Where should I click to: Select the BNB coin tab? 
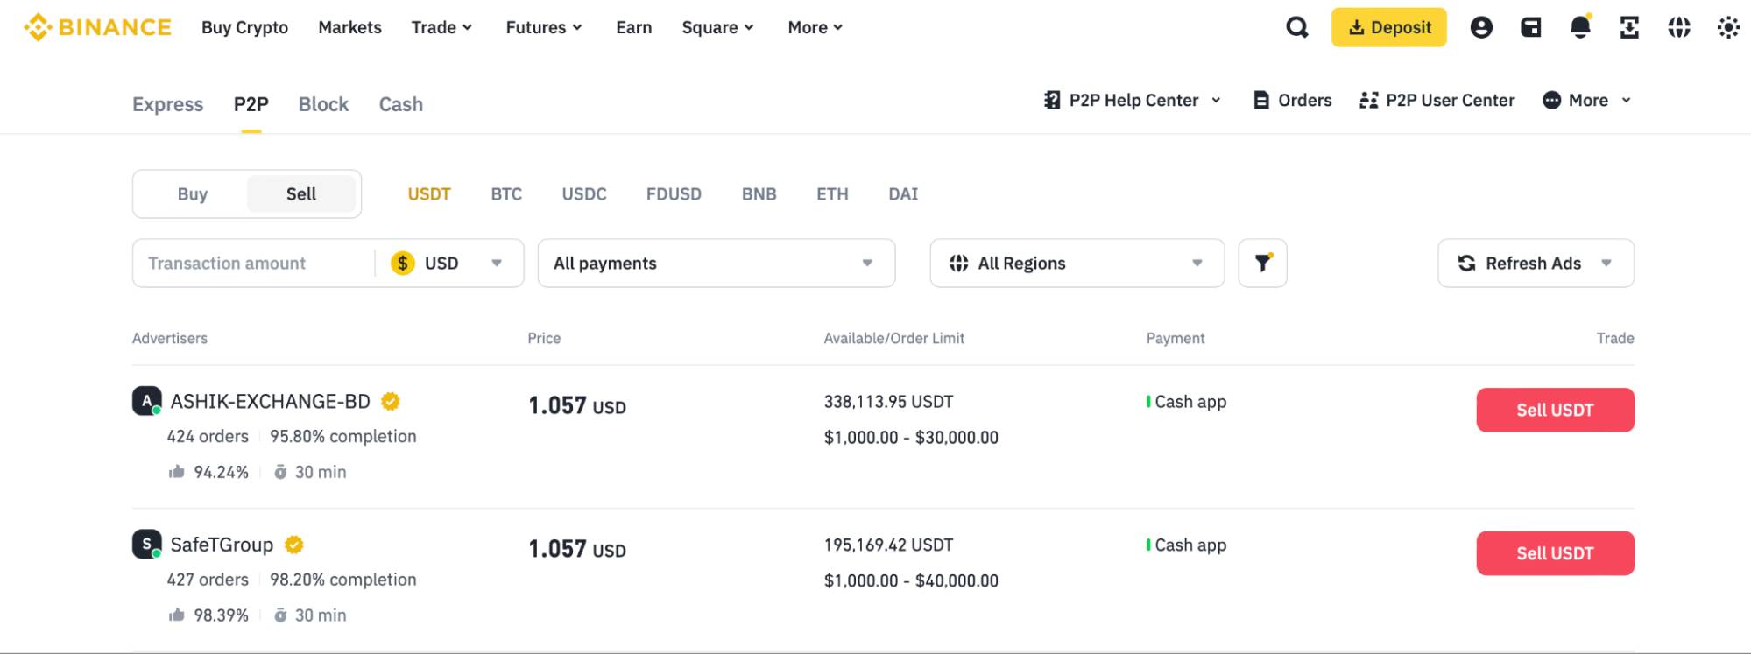(759, 193)
